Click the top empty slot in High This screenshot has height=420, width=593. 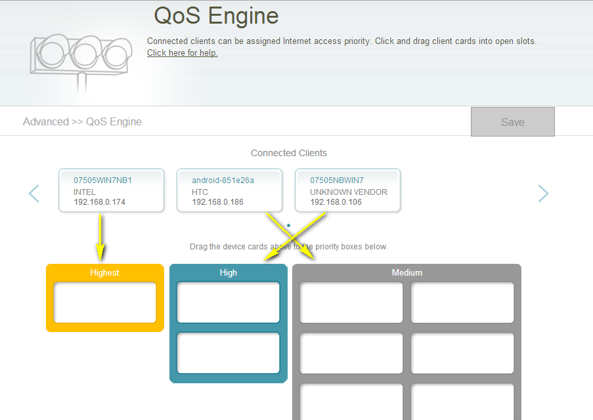pos(228,303)
